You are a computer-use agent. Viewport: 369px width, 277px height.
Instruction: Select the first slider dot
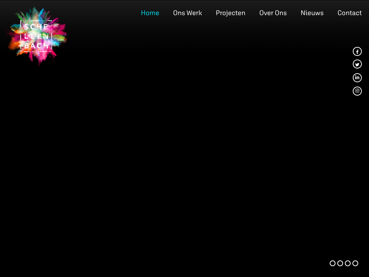pos(333,263)
